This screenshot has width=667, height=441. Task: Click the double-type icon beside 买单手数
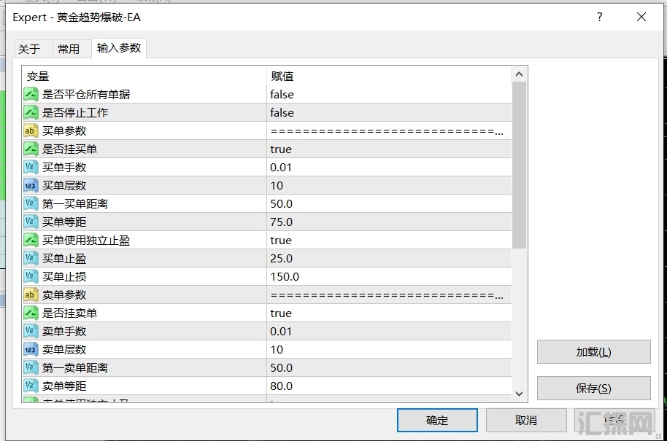pyautogui.click(x=31, y=167)
